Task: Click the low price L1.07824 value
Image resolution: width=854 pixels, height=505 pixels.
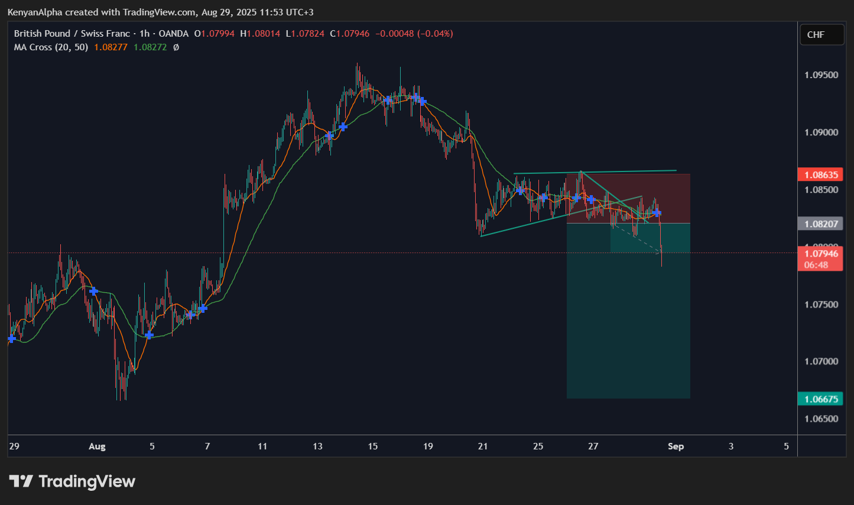Action: pyautogui.click(x=305, y=34)
